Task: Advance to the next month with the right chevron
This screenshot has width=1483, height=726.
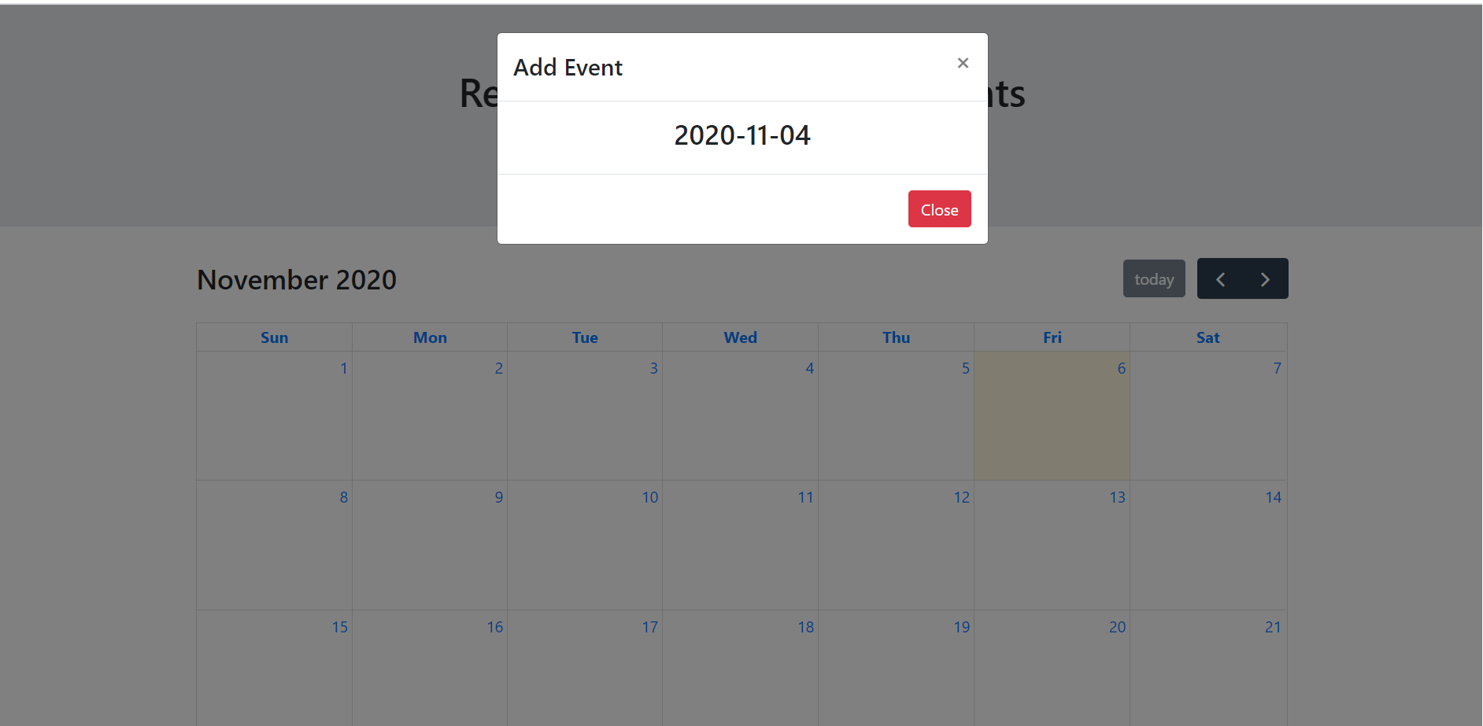Action: [x=1265, y=278]
